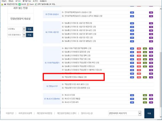162x121 pixels.
Task: Open 09 적합성평가인증서 재발급 신청 link
Action: pyautogui.click(x=74, y=77)
